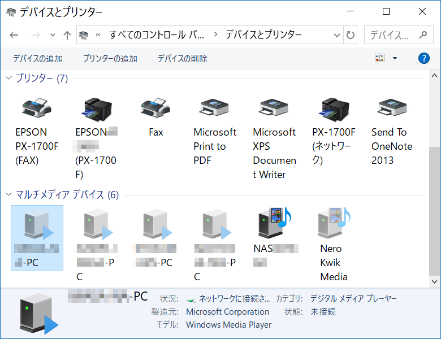Click the Nero Kwik Media label text

click(334, 263)
